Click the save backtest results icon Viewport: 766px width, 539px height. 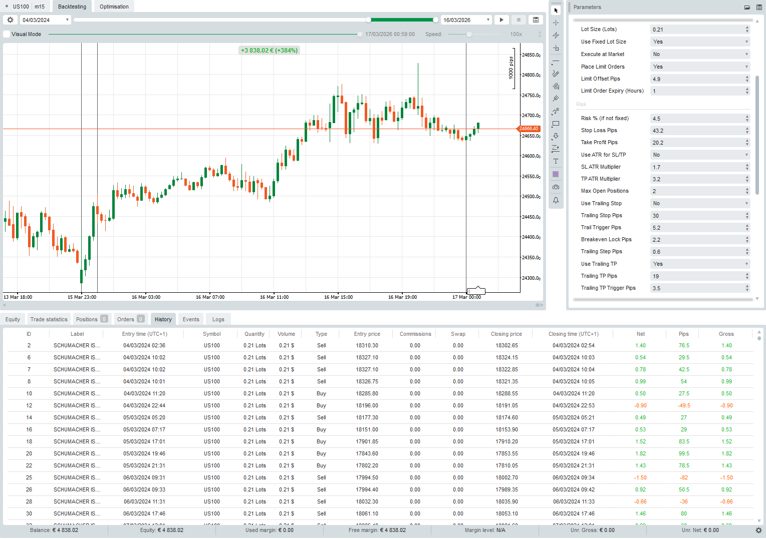(x=536, y=20)
